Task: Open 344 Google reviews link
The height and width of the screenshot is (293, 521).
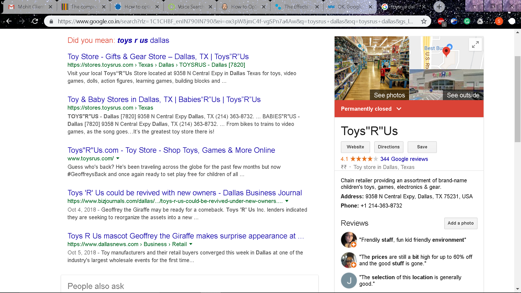Action: (404, 159)
